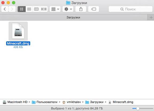Click the Поиск search field

[x=131, y=9]
